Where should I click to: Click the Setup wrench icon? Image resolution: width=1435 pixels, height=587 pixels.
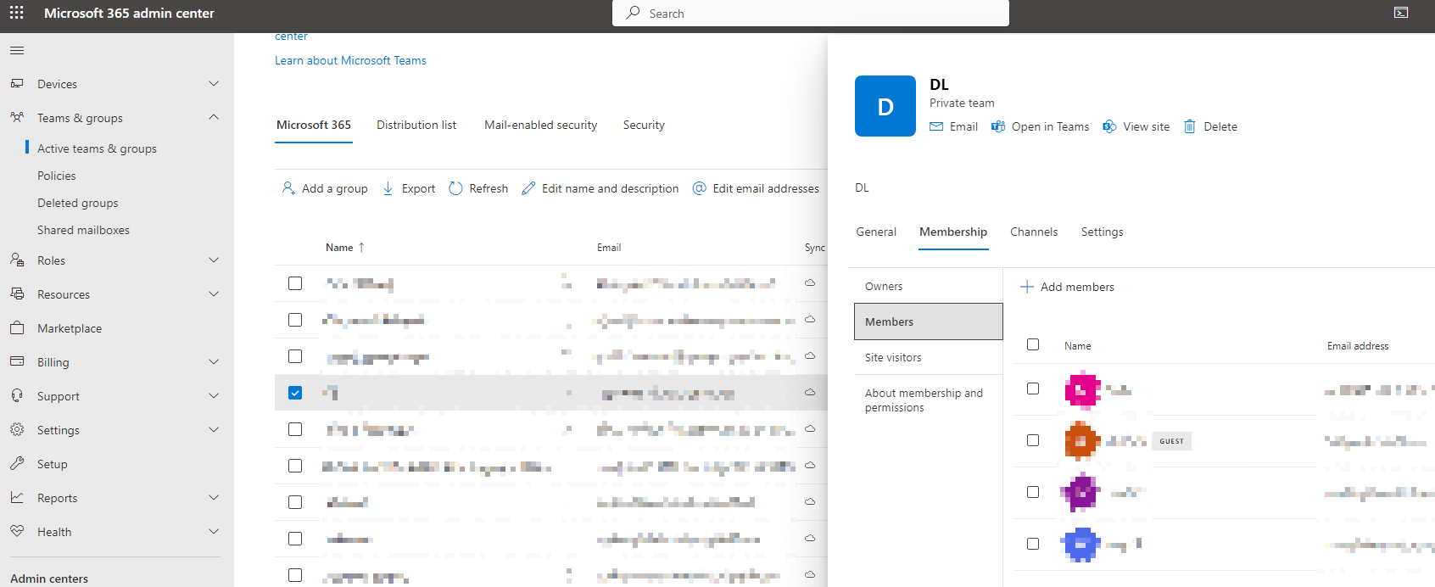pyautogui.click(x=17, y=463)
